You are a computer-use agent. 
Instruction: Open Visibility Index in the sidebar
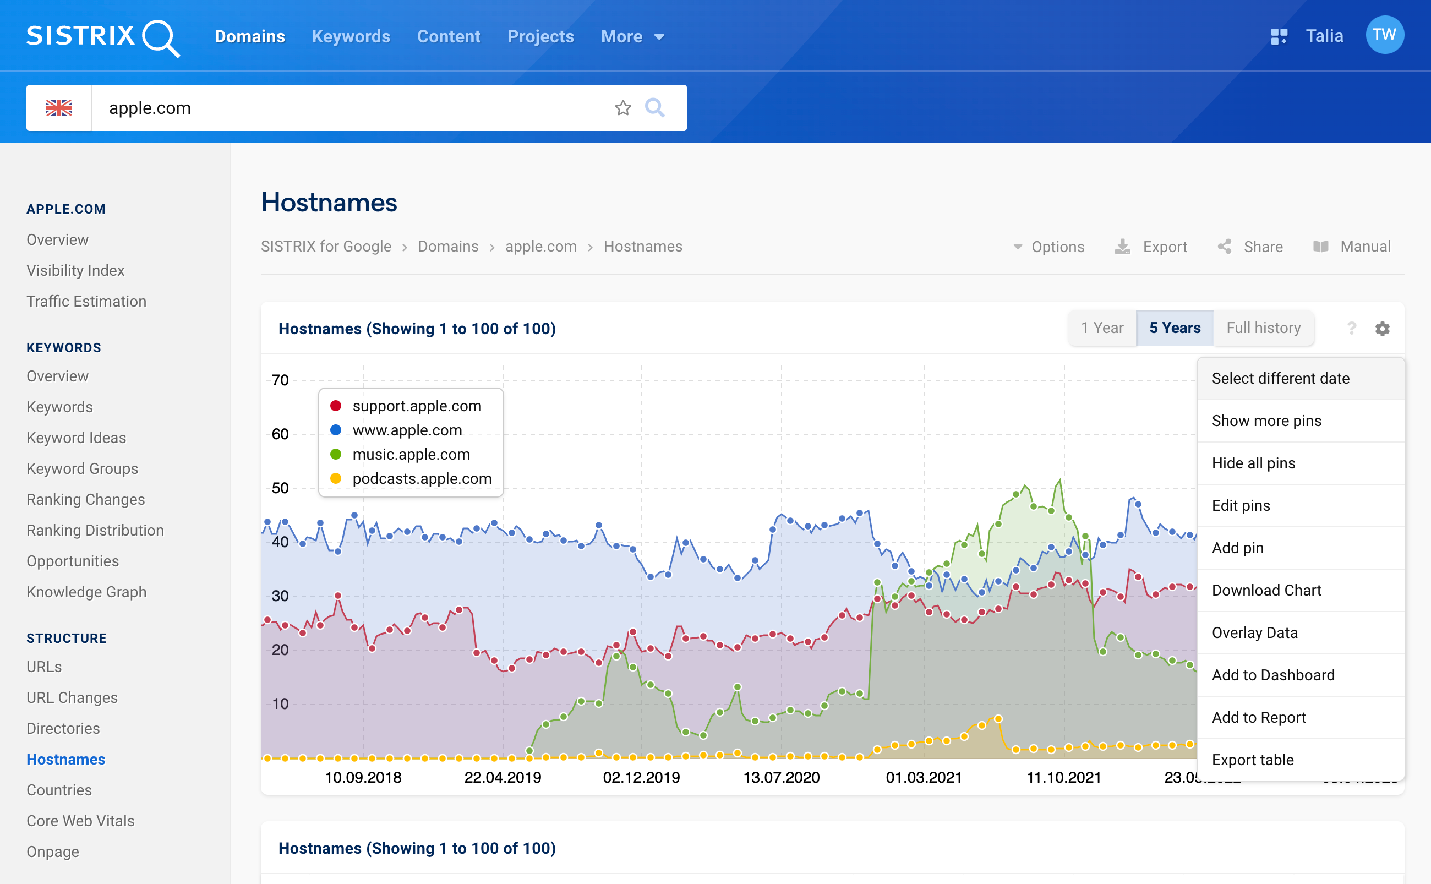point(75,271)
